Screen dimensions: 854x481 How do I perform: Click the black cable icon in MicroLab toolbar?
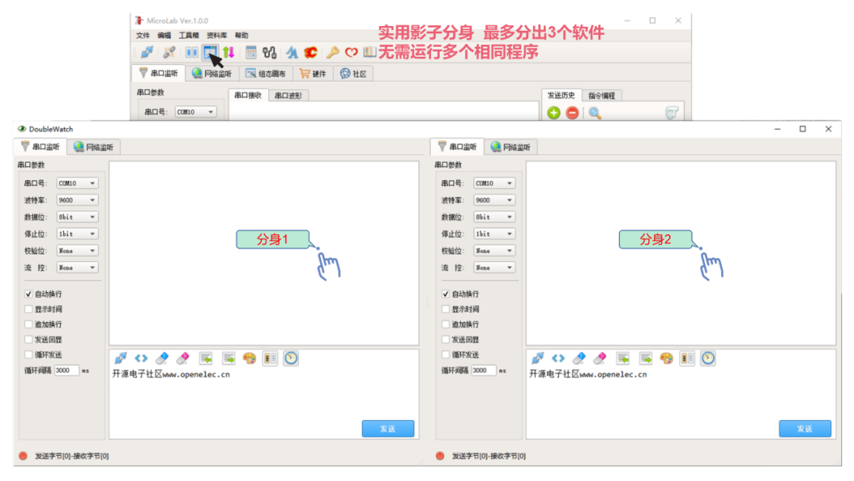tap(270, 52)
